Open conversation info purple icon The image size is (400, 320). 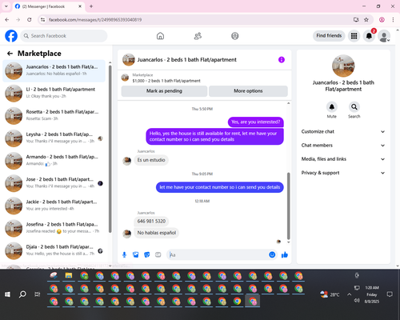coord(282,60)
